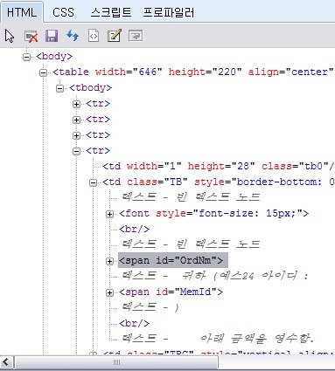
Task: Select the <br/> below the '텍스트 - )' node
Action: pos(135,323)
